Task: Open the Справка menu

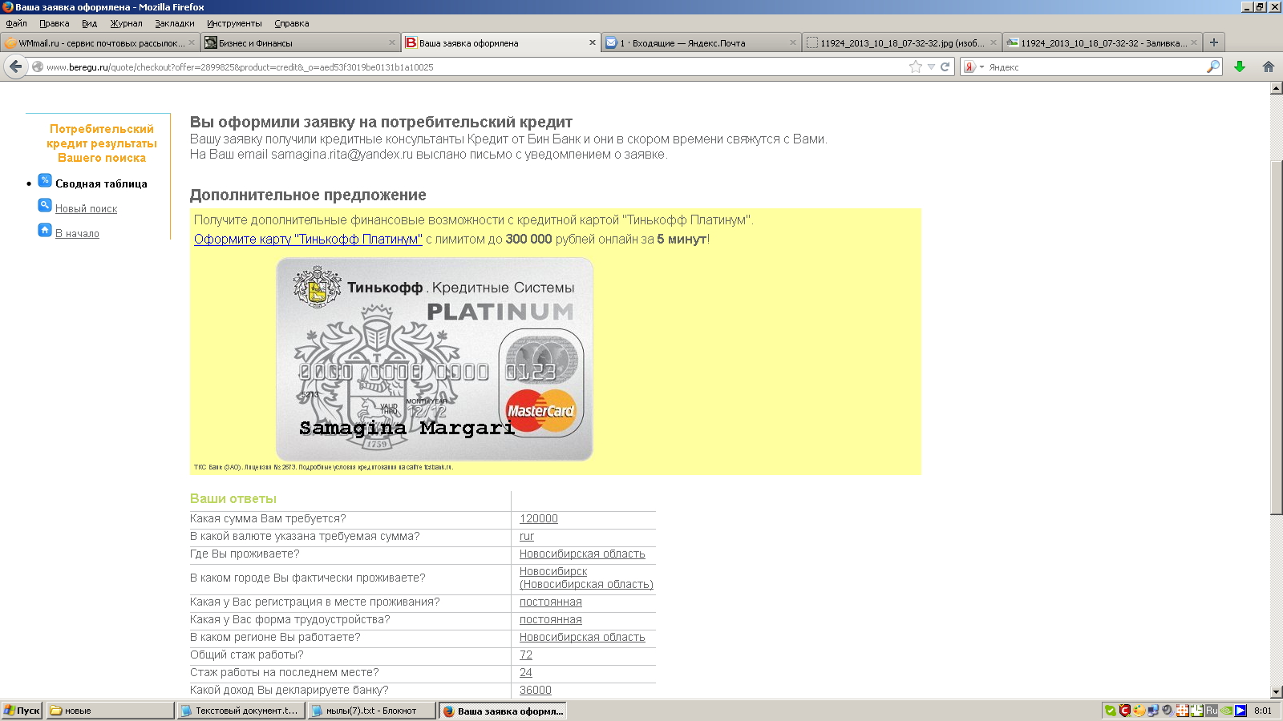Action: coord(292,23)
